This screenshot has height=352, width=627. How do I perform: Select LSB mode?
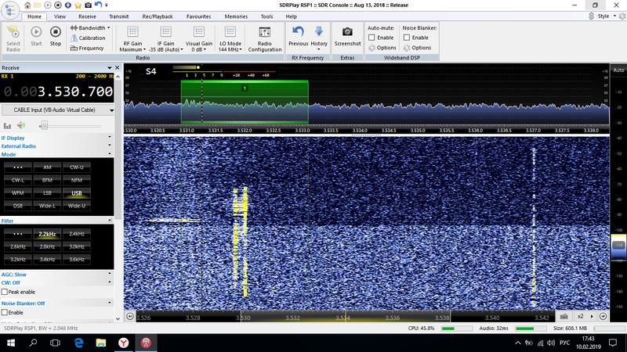tap(47, 192)
